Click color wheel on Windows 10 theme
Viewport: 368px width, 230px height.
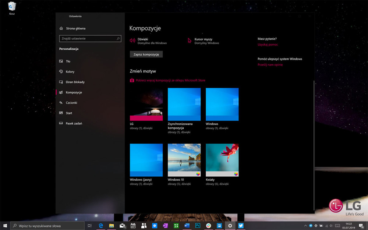(198, 174)
